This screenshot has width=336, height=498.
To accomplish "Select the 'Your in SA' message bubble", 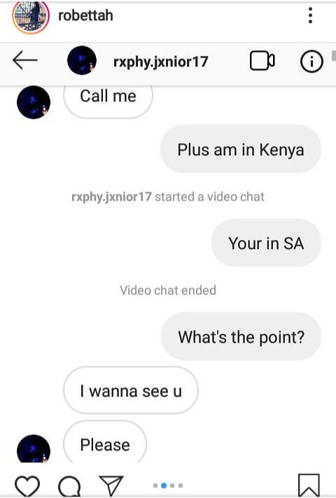I will (x=266, y=243).
